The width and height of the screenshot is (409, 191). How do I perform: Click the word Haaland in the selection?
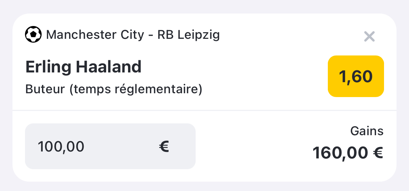[109, 67]
